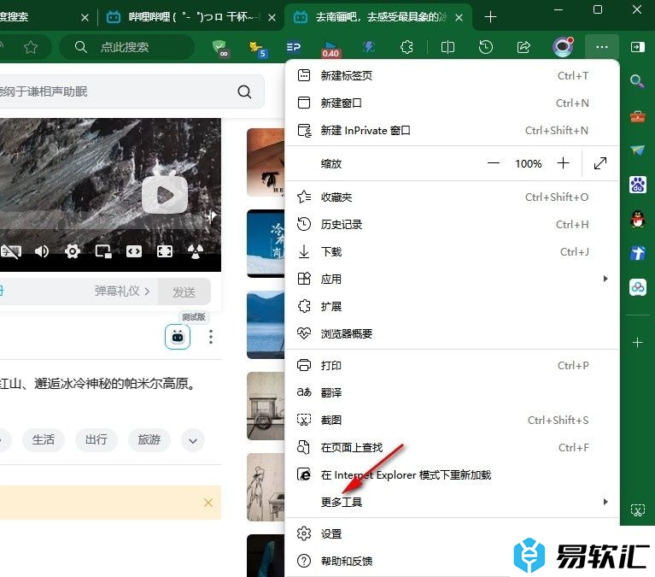Click the 旅游 tag
This screenshot has height=577, width=655.
tap(149, 440)
